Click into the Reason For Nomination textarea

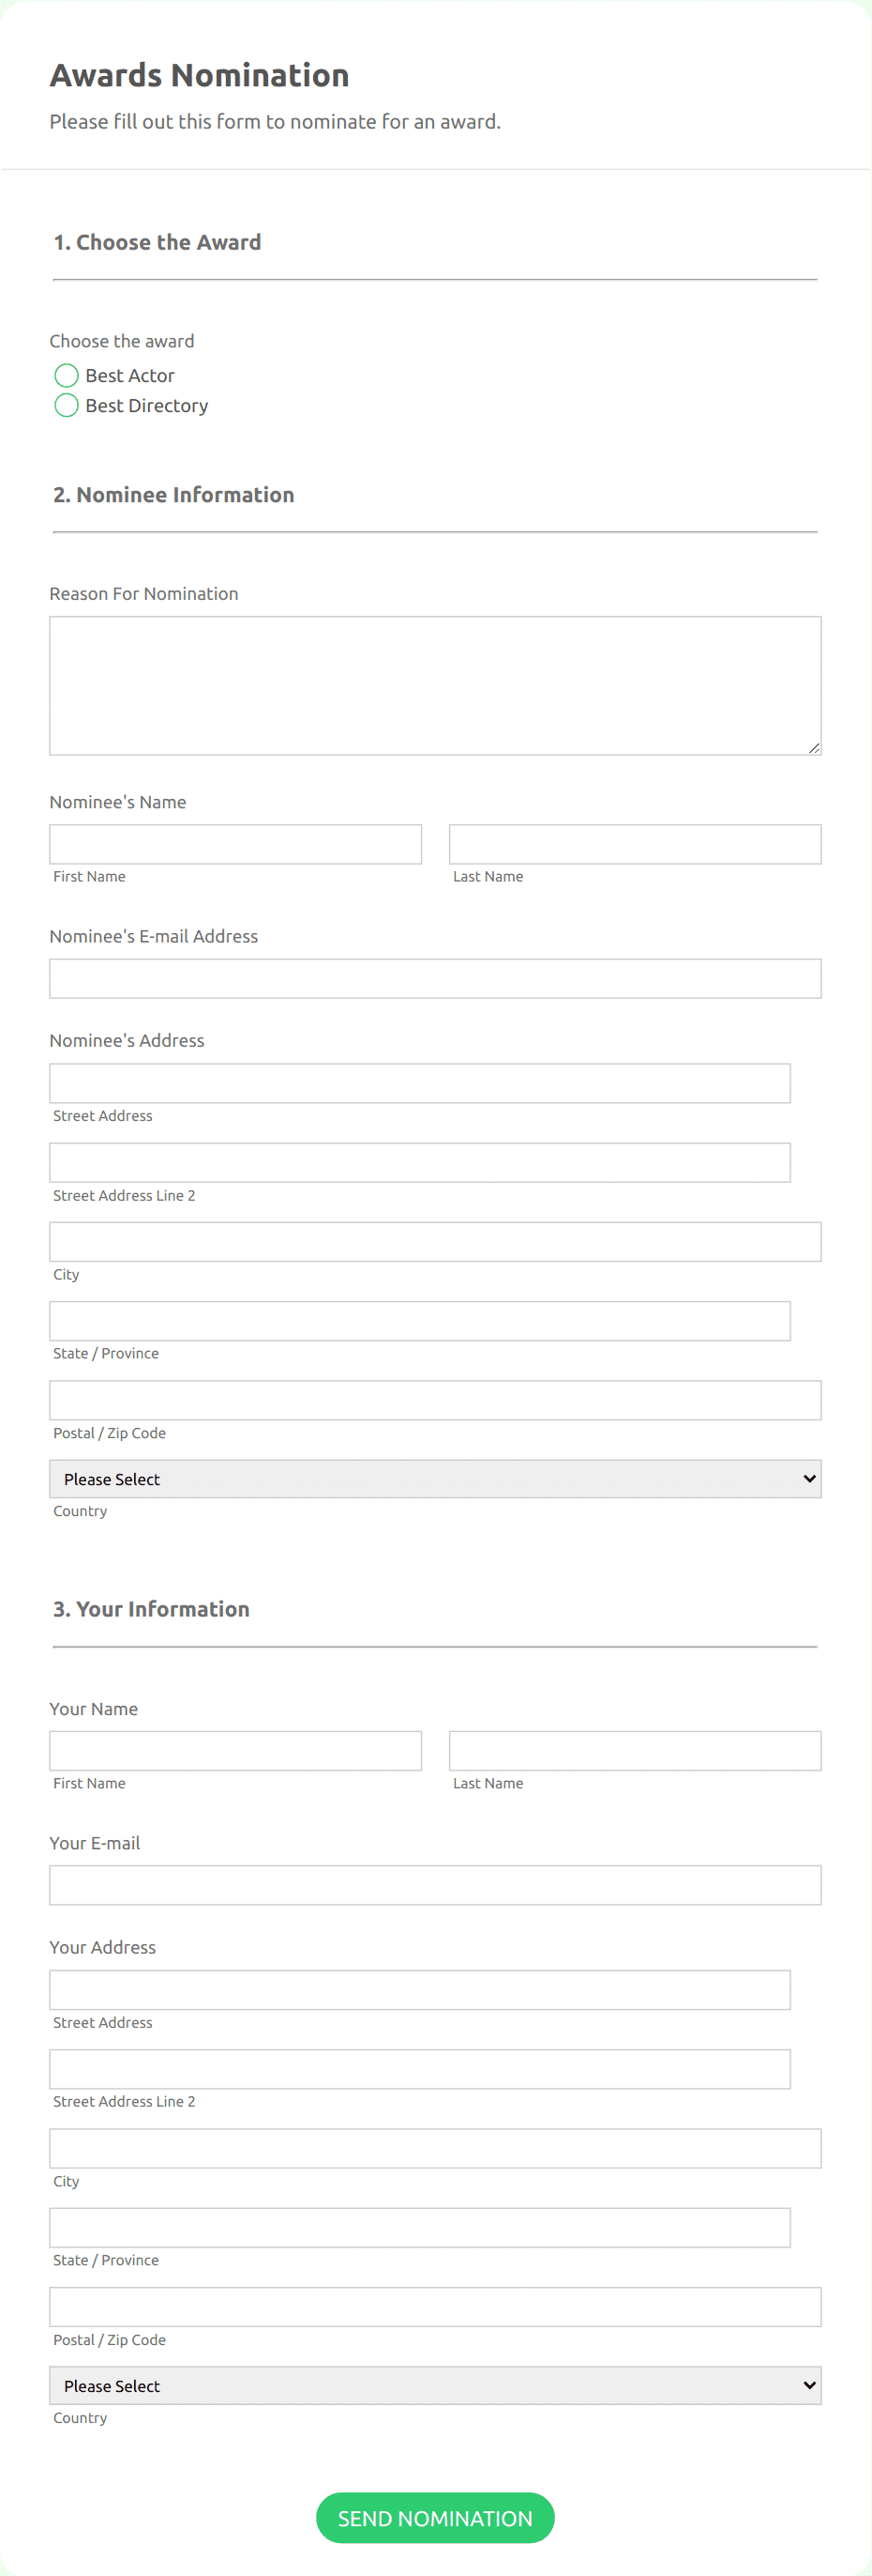434,685
